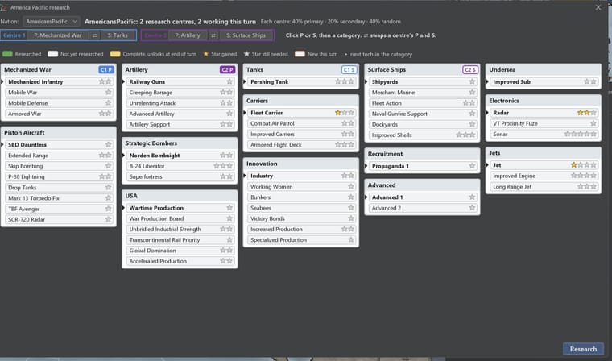Select Centre 1 primary Mechanized War slot
The width and height of the screenshot is (612, 361).
coord(58,35)
